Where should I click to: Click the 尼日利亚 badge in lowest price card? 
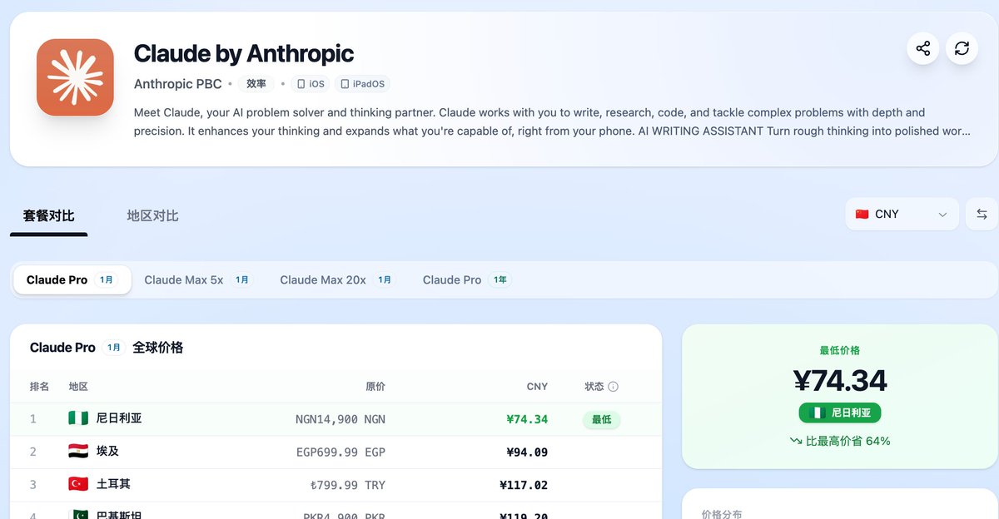coord(840,413)
